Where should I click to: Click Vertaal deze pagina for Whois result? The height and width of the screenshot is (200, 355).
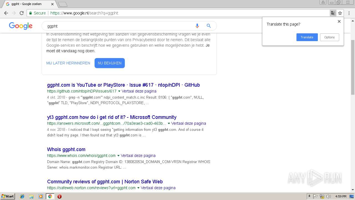click(138, 156)
